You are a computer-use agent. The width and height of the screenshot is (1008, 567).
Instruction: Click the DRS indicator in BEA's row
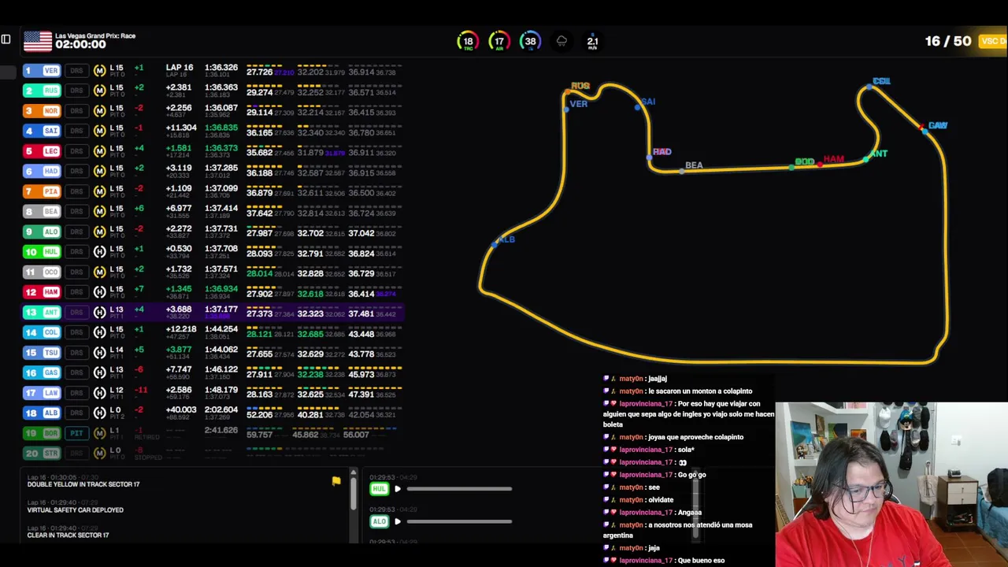tap(76, 212)
